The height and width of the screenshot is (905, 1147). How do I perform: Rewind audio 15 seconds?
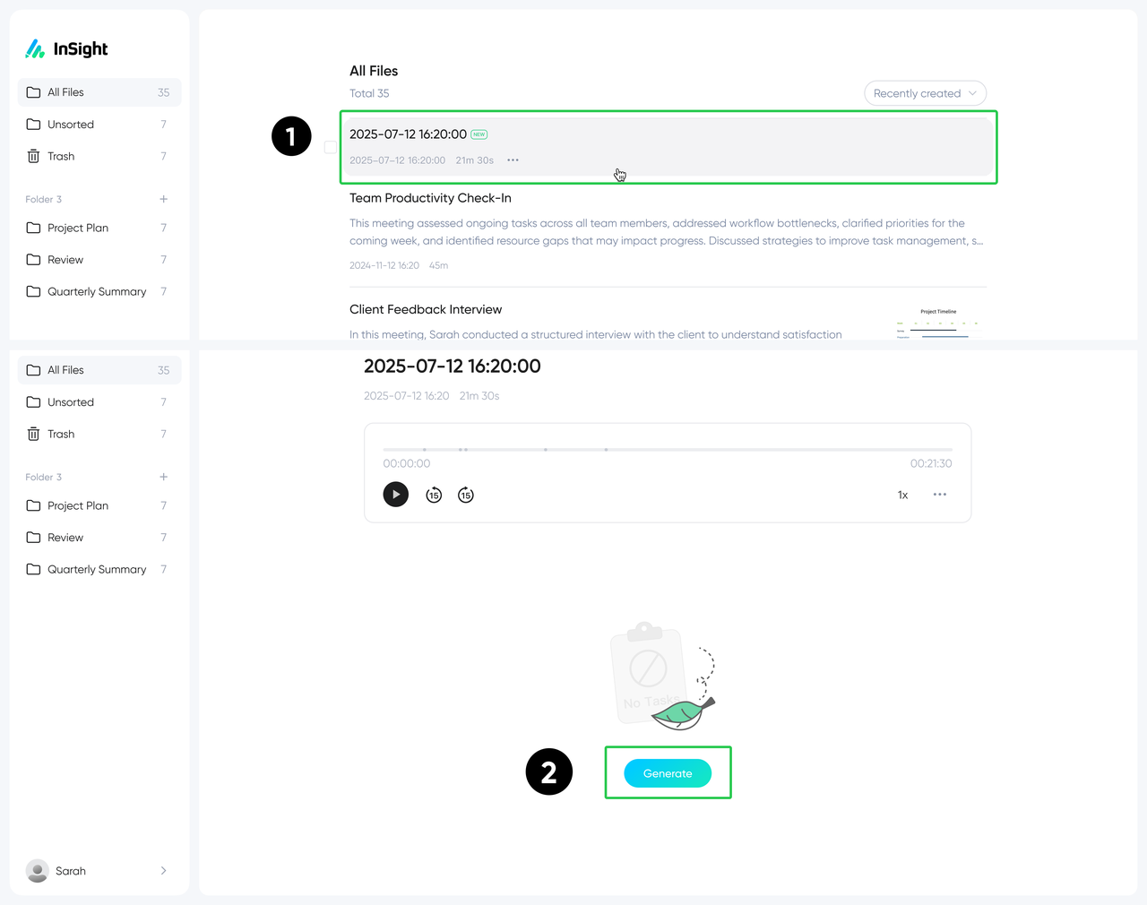tap(434, 495)
